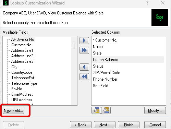Move selected column up in list

click(96, 110)
